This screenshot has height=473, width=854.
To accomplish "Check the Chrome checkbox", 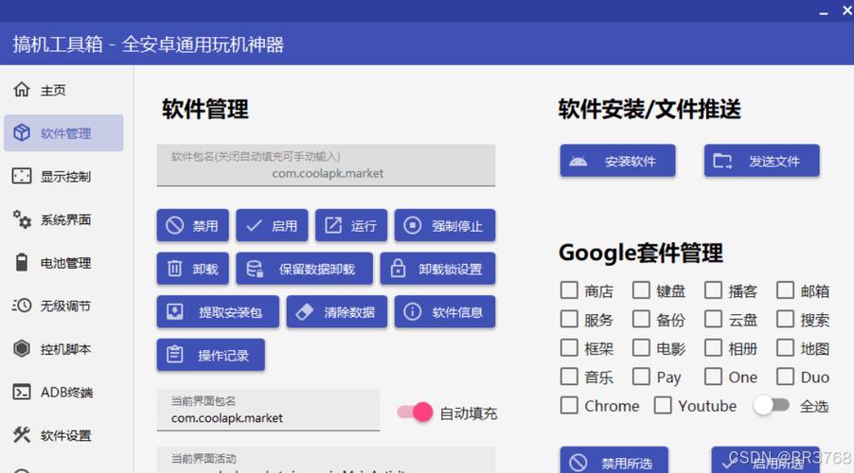I will pyautogui.click(x=569, y=406).
